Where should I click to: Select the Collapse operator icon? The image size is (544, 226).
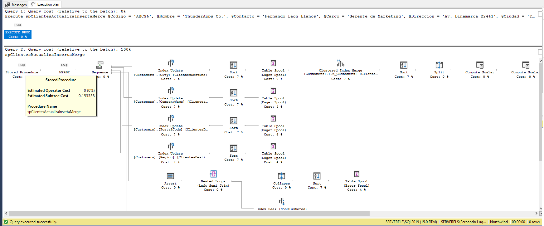pyautogui.click(x=282, y=176)
